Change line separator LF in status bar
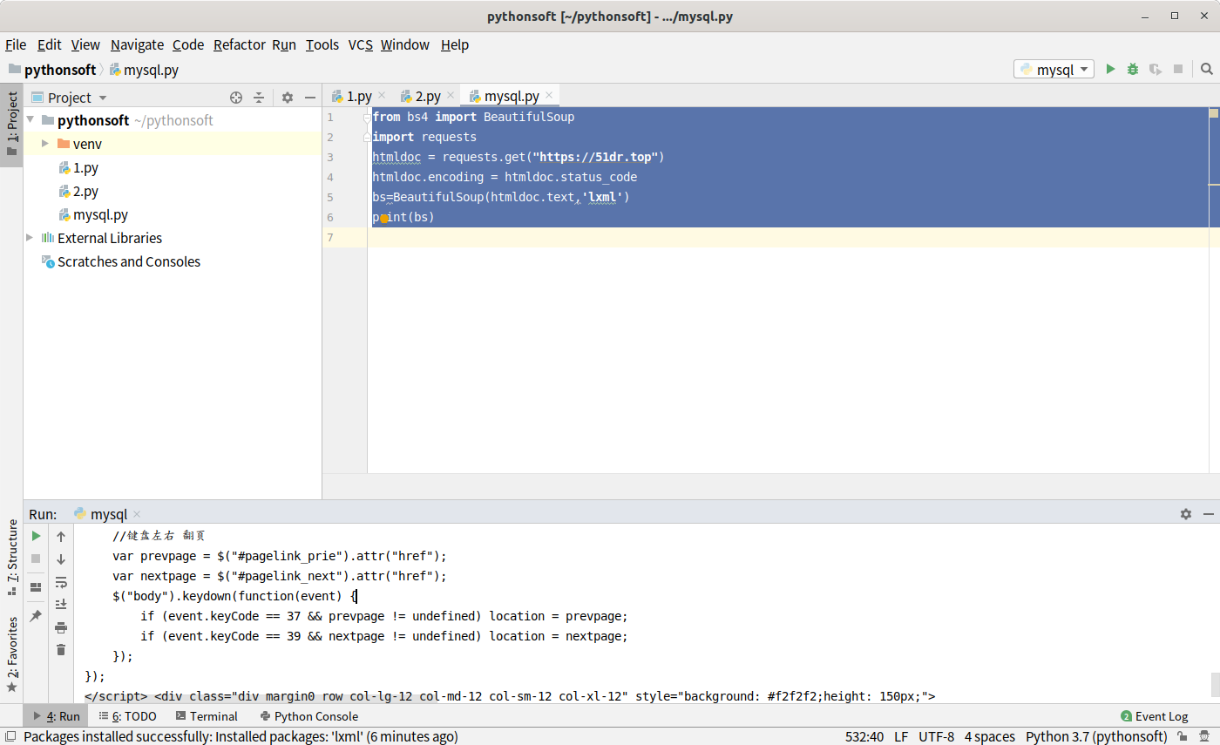This screenshot has height=745, width=1220. [x=901, y=737]
